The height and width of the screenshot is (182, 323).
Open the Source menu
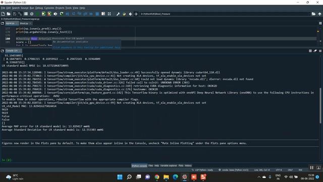25,8
